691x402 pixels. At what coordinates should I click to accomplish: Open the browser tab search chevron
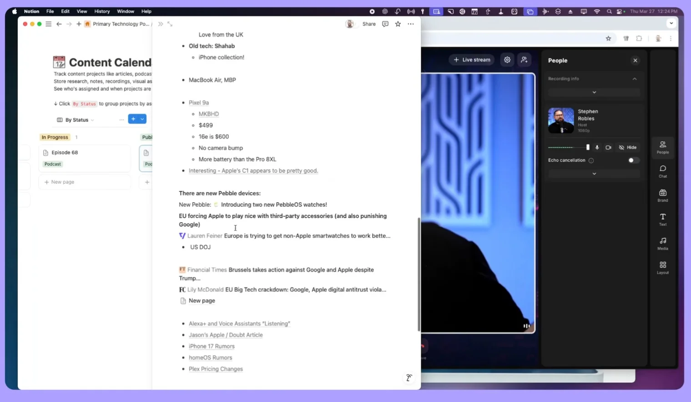pos(671,23)
